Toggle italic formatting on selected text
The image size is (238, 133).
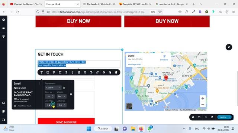73,72
